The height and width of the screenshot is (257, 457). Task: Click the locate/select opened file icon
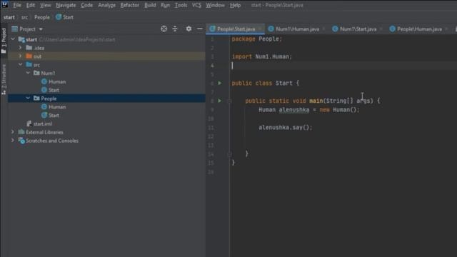(x=164, y=29)
